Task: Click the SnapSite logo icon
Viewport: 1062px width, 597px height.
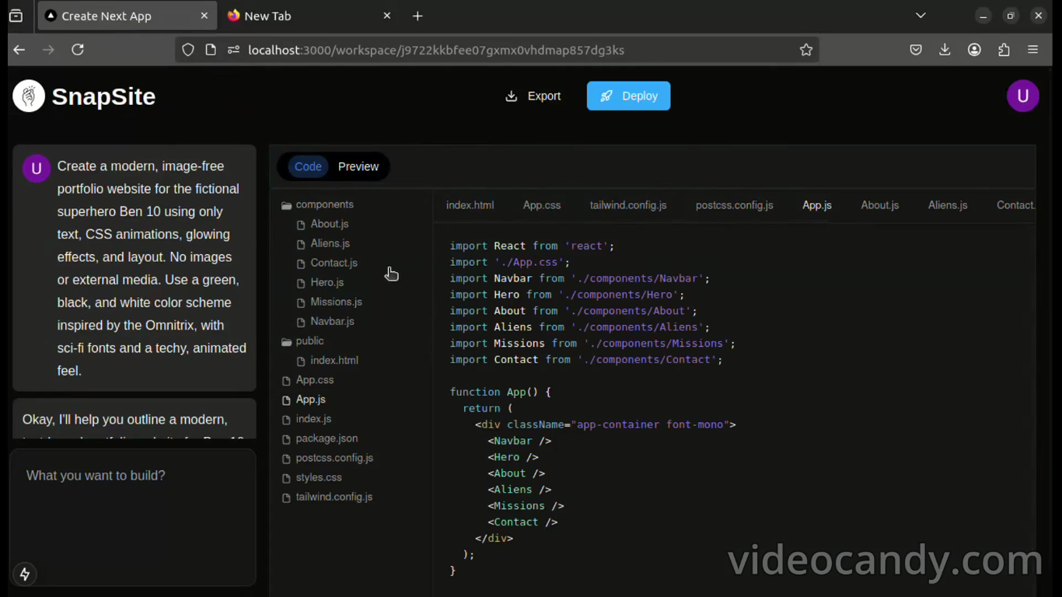Action: (29, 96)
